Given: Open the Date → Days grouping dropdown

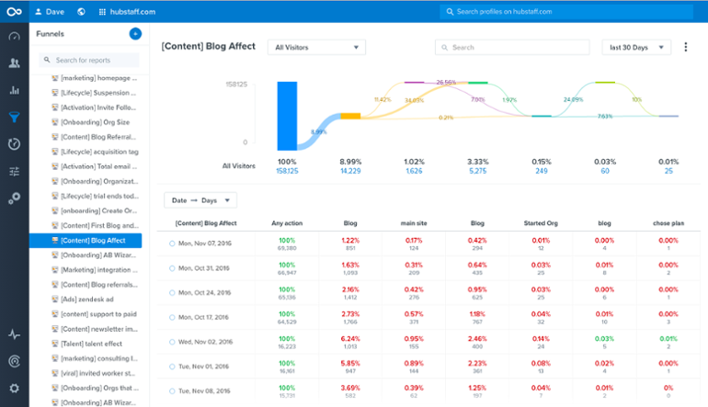Looking at the screenshot, I should [200, 200].
